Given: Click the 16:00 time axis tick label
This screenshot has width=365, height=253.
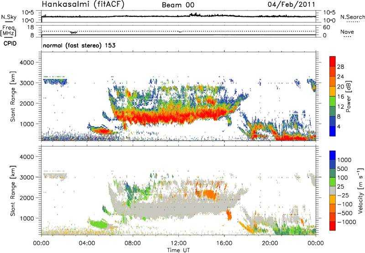Looking at the screenshot, I should point(224,243).
